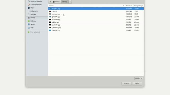Click the 198,5 kB size cell
The height and width of the screenshot is (95, 170).
tap(129, 14)
